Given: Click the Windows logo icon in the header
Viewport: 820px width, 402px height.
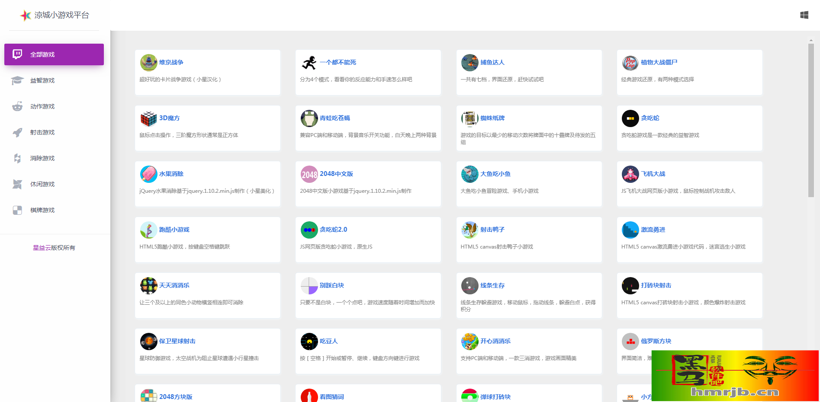Looking at the screenshot, I should coord(804,15).
